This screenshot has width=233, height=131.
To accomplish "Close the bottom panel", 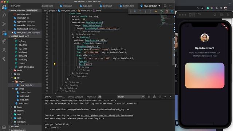I will (170, 97).
